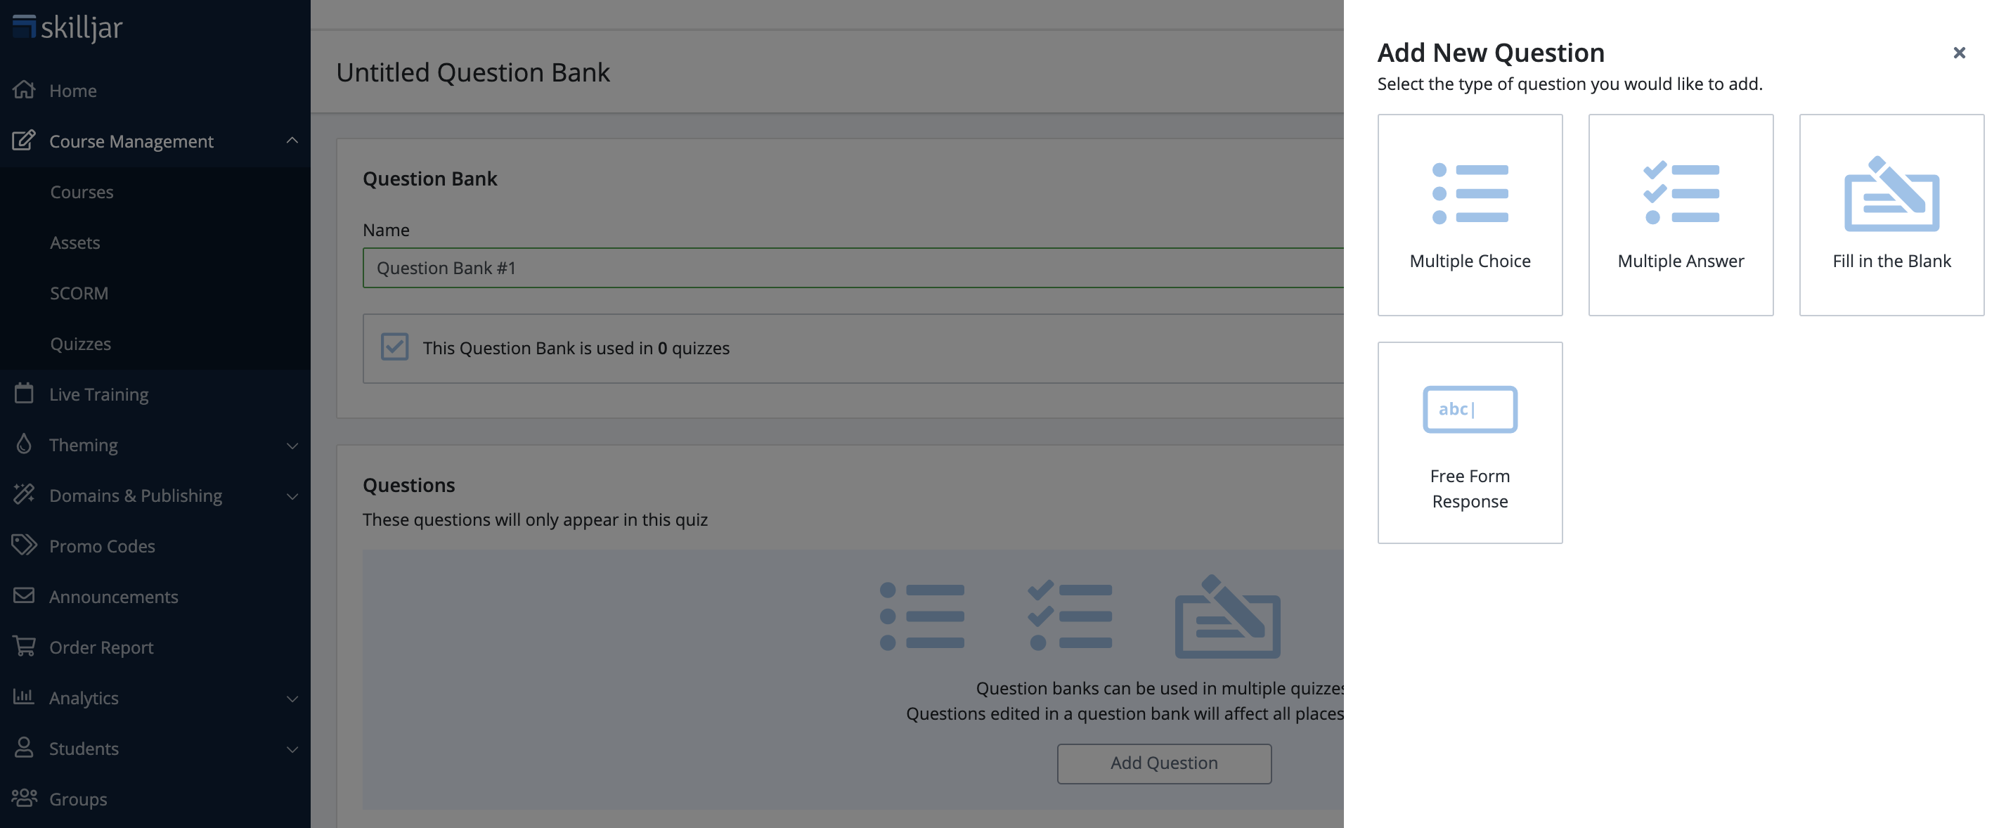Click the Promo Codes tag icon
2006x828 pixels.
[x=24, y=545]
